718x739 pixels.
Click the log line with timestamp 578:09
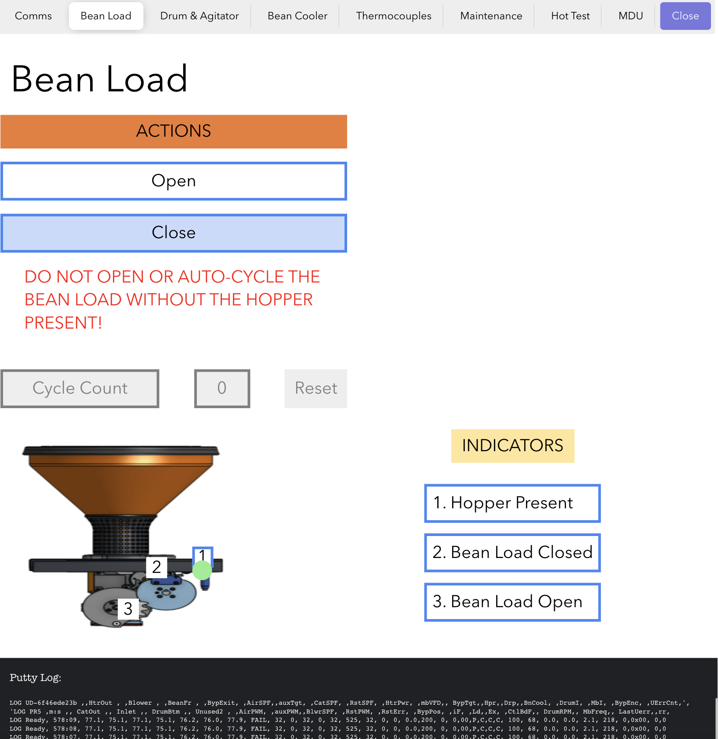[x=337, y=720]
